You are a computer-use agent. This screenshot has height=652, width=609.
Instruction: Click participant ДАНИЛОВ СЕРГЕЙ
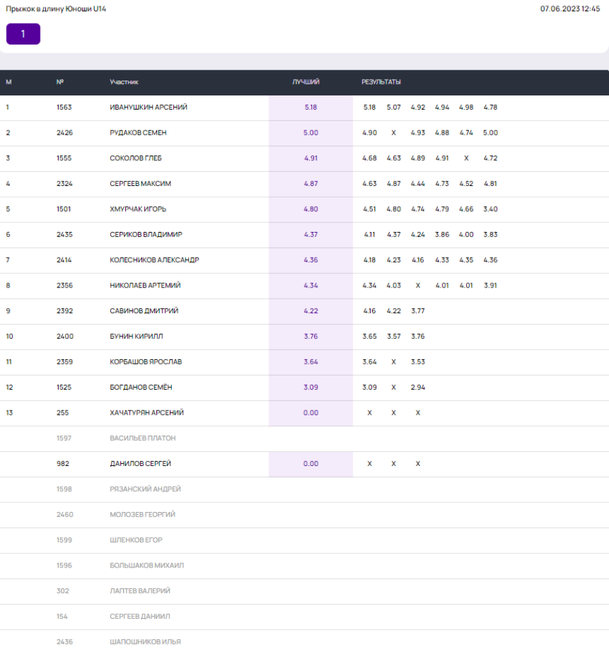pos(140,464)
